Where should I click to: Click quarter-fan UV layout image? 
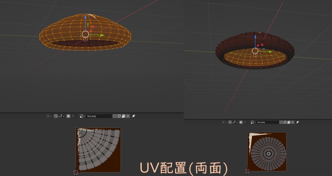(x=98, y=150)
